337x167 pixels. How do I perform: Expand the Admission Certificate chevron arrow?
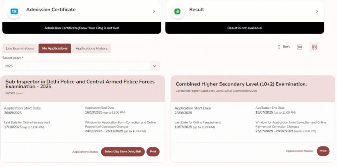154,12
